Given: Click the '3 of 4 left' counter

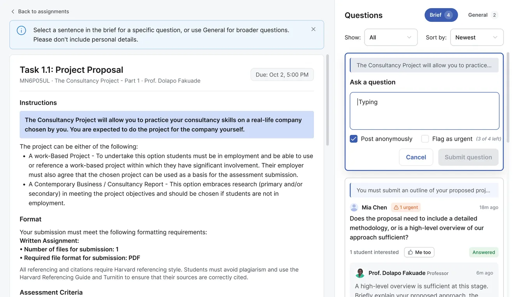Looking at the screenshot, I should [489, 139].
